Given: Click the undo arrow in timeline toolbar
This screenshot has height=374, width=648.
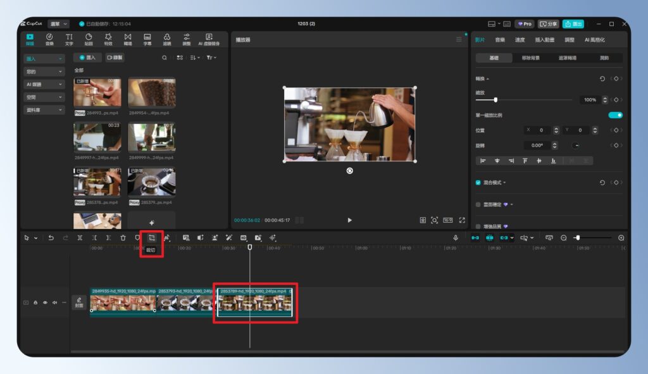Looking at the screenshot, I should (51, 237).
